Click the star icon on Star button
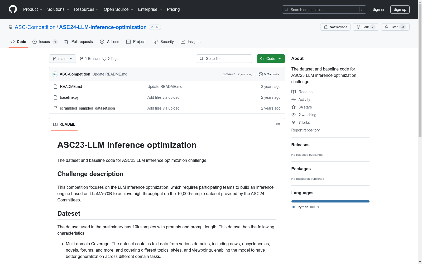This screenshot has height=264, width=422. click(387, 27)
